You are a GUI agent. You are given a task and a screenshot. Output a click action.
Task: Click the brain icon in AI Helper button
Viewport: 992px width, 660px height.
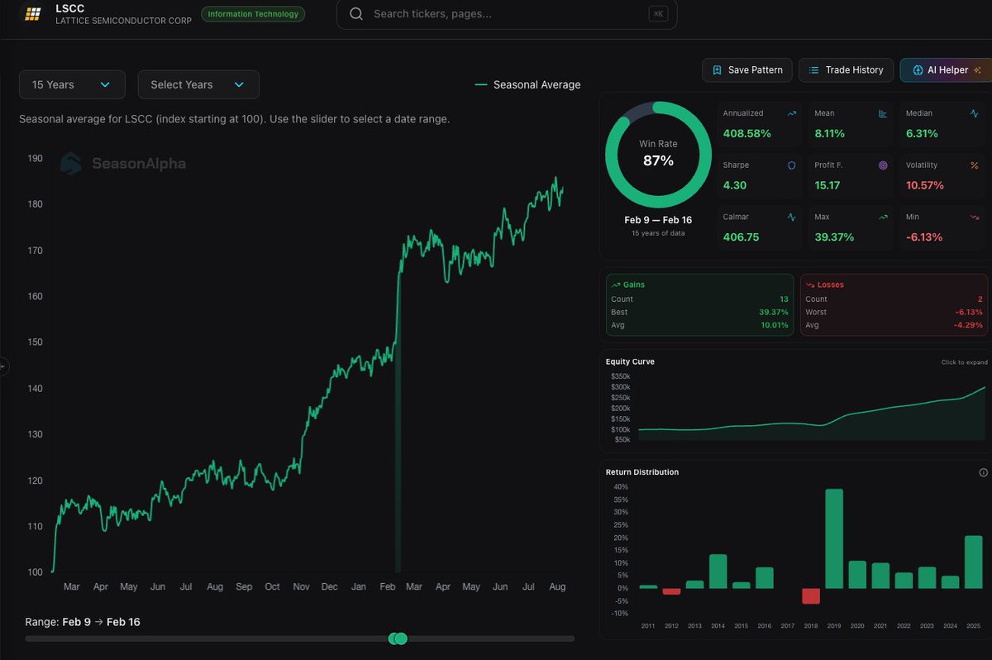tap(918, 69)
